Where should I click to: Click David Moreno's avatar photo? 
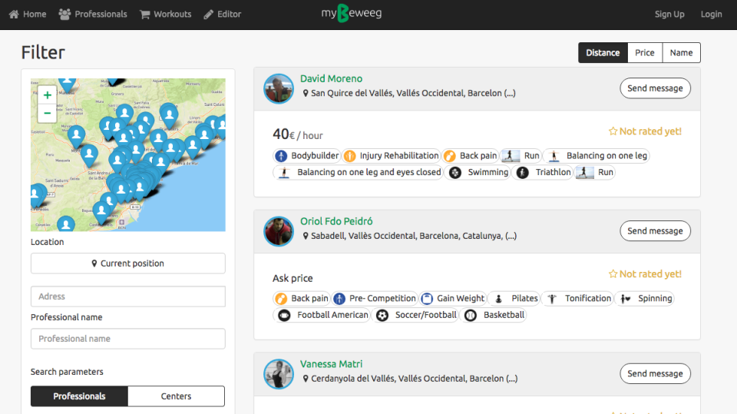pyautogui.click(x=279, y=88)
